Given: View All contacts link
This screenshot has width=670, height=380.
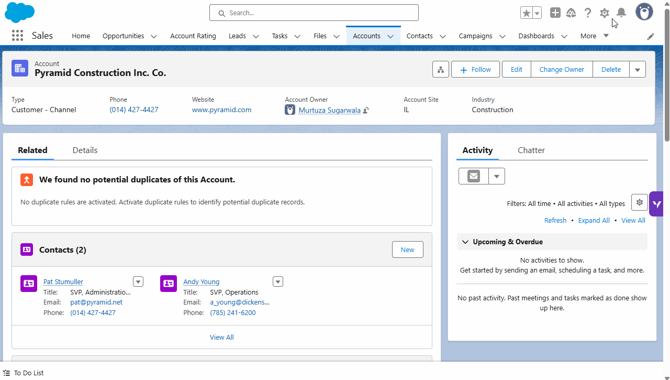Looking at the screenshot, I should tap(222, 338).
